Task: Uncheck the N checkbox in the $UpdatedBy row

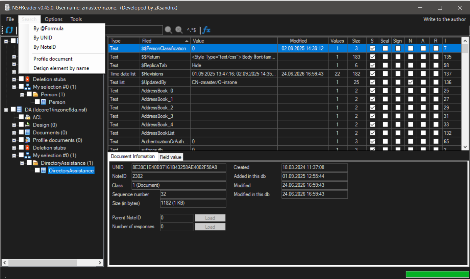Action: pyautogui.click(x=410, y=82)
